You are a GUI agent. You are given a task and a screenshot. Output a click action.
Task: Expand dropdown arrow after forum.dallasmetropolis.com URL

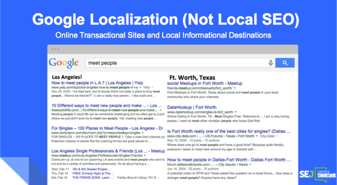[251, 165]
